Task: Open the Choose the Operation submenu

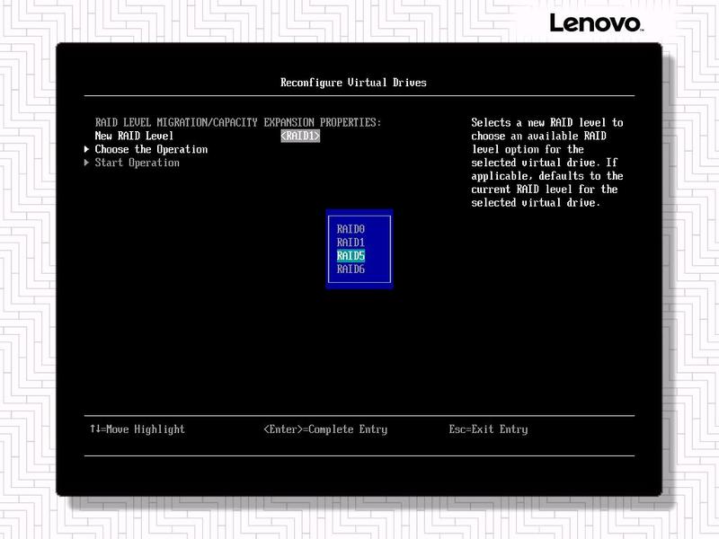Action: [151, 149]
